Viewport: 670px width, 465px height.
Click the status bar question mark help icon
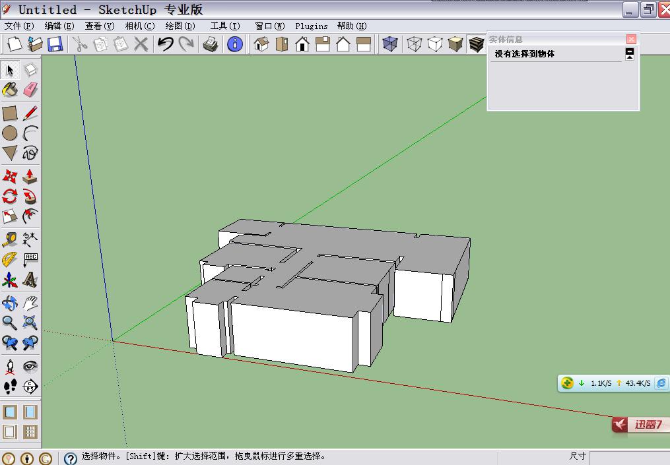pos(71,458)
